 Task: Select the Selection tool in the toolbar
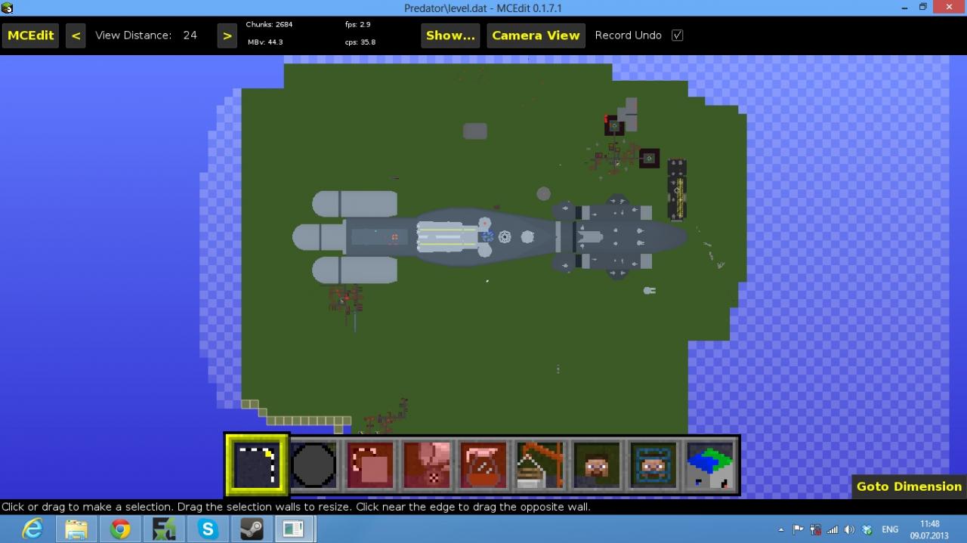[255, 464]
